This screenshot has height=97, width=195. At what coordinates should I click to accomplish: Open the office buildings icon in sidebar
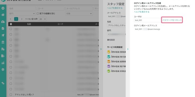click(x=3, y=49)
